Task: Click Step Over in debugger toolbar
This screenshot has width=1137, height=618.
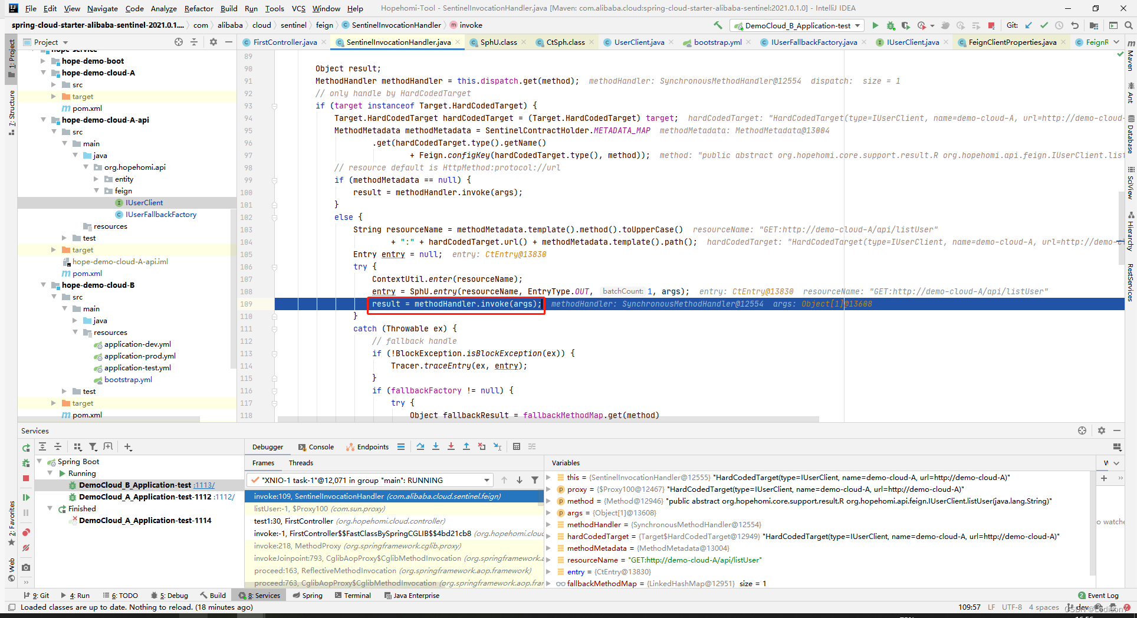Action: [x=420, y=446]
